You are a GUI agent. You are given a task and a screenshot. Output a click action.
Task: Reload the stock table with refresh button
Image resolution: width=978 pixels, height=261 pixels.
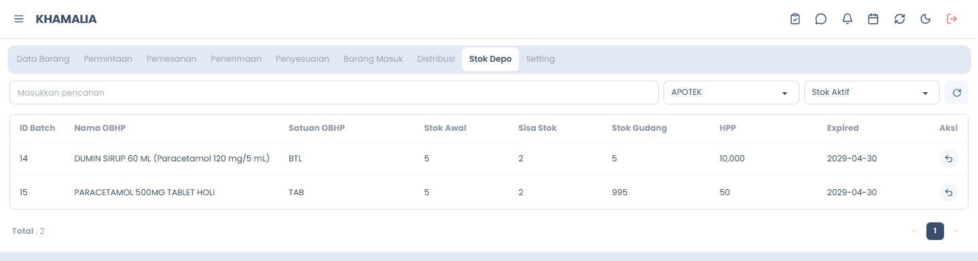click(x=956, y=93)
